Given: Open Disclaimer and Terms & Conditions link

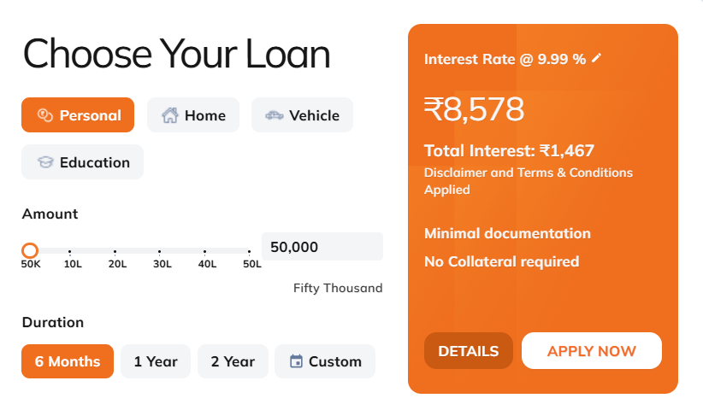Looking at the screenshot, I should point(528,181).
